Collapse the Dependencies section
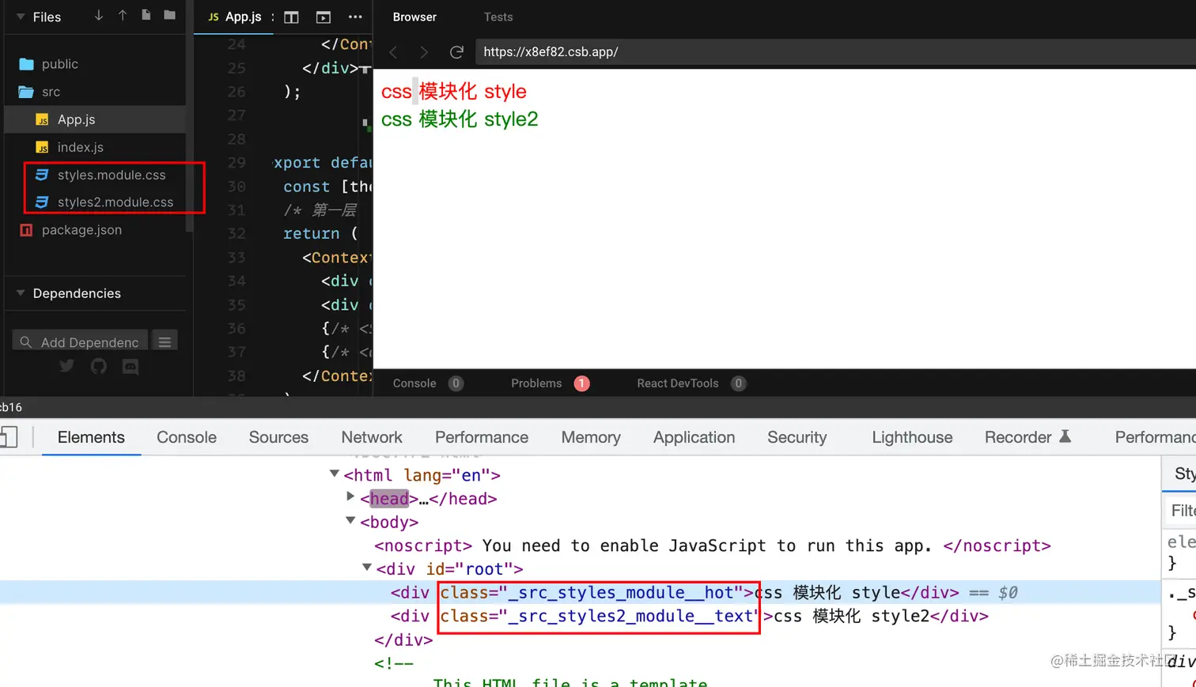Image resolution: width=1196 pixels, height=687 pixels. point(21,293)
